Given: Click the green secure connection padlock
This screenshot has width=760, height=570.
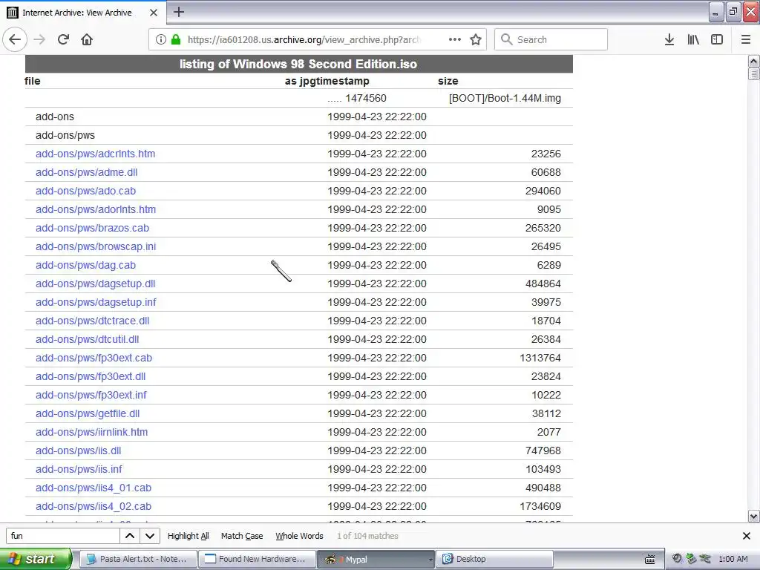Looking at the screenshot, I should (x=176, y=39).
